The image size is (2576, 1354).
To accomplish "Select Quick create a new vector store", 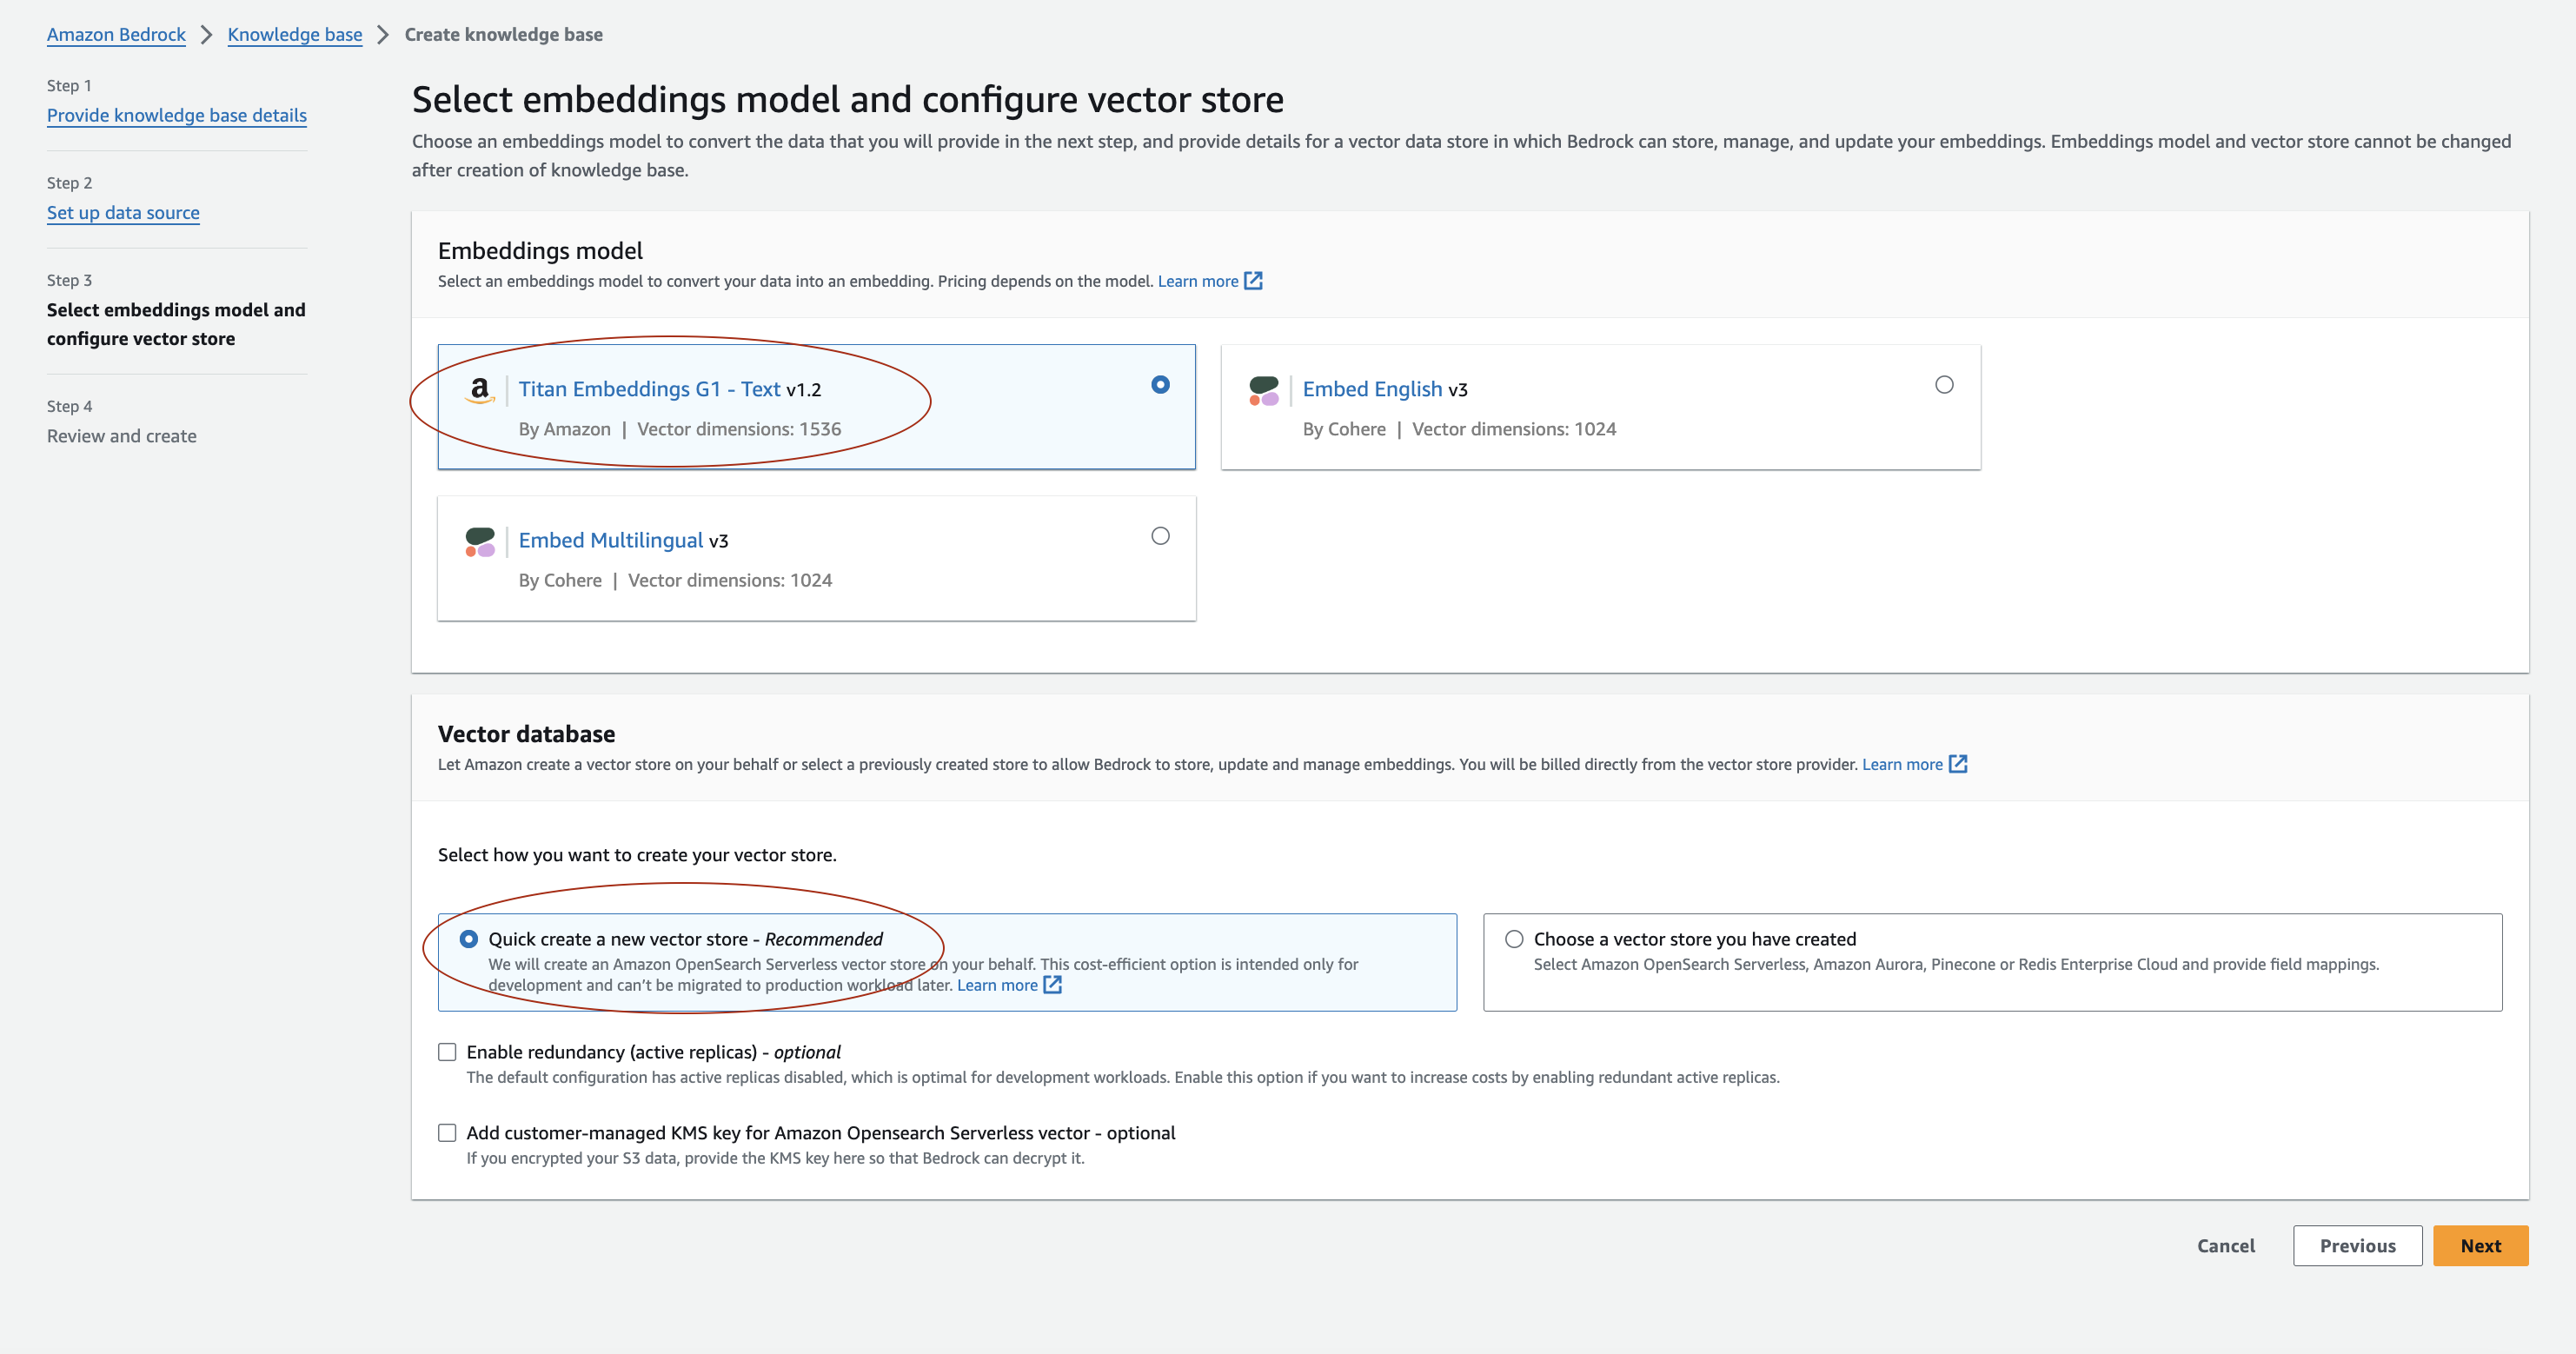I will click(x=469, y=938).
